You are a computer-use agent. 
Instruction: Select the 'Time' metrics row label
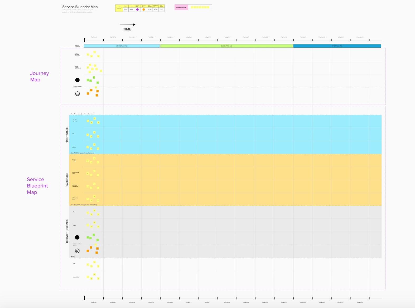(74, 264)
